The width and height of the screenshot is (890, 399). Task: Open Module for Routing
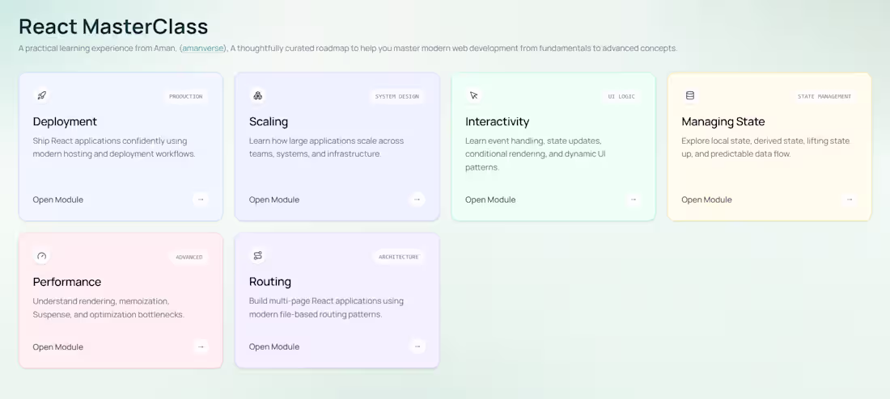coord(274,346)
